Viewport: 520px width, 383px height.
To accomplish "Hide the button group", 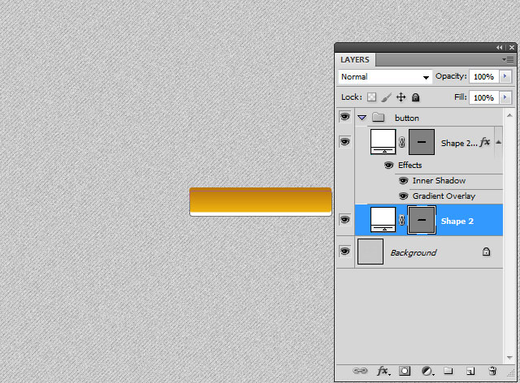I will (344, 117).
